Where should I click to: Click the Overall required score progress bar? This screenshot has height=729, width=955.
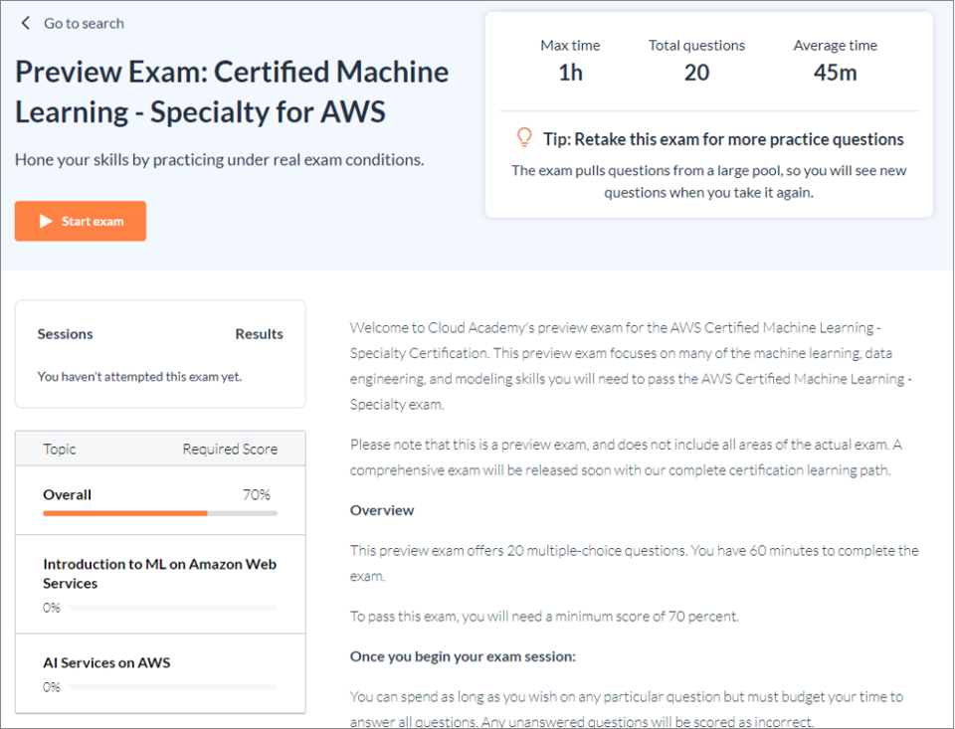coord(160,513)
